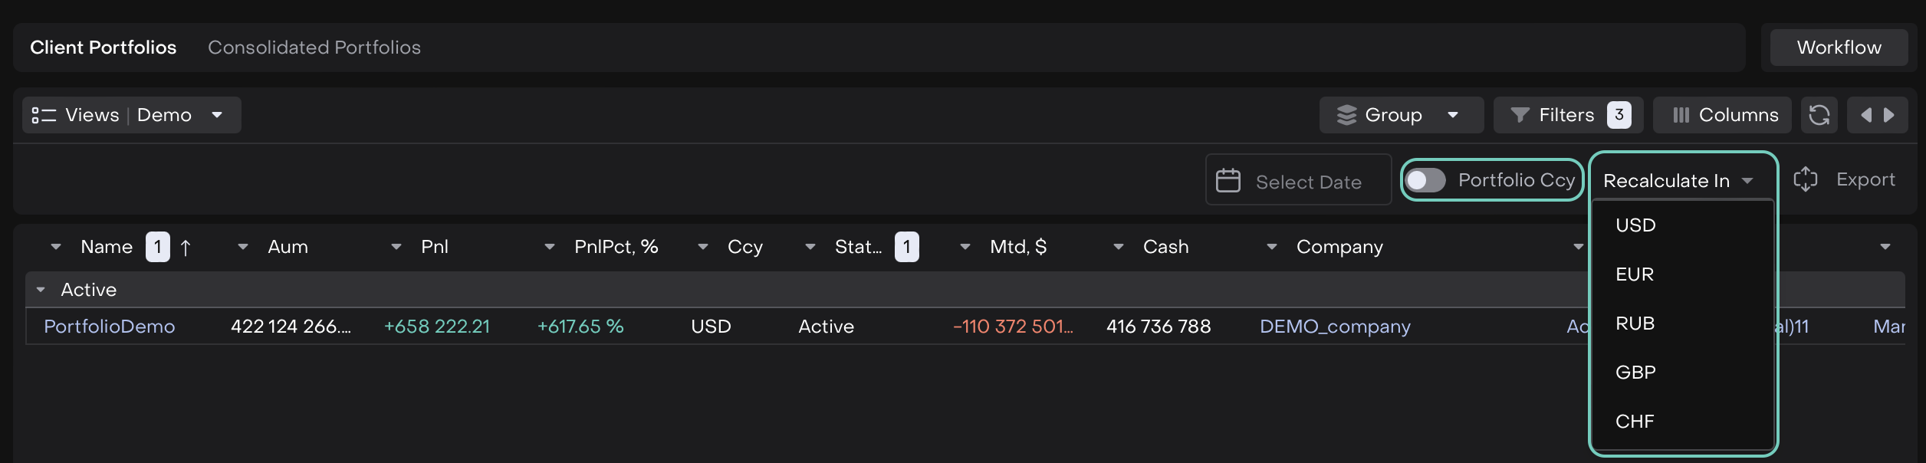Choose GBP in the recalculate menu
The width and height of the screenshot is (1926, 463).
tap(1635, 373)
